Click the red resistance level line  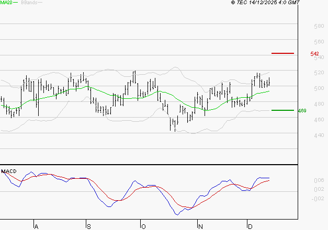pyautogui.click(x=282, y=53)
